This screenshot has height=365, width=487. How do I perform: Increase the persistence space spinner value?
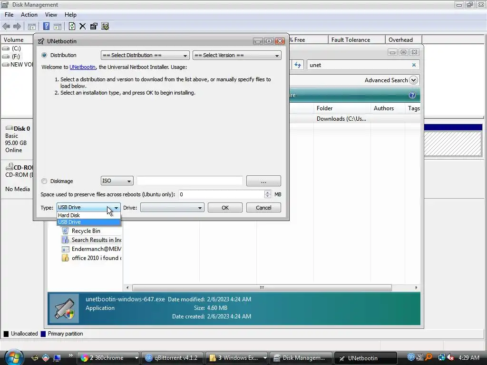pos(267,192)
